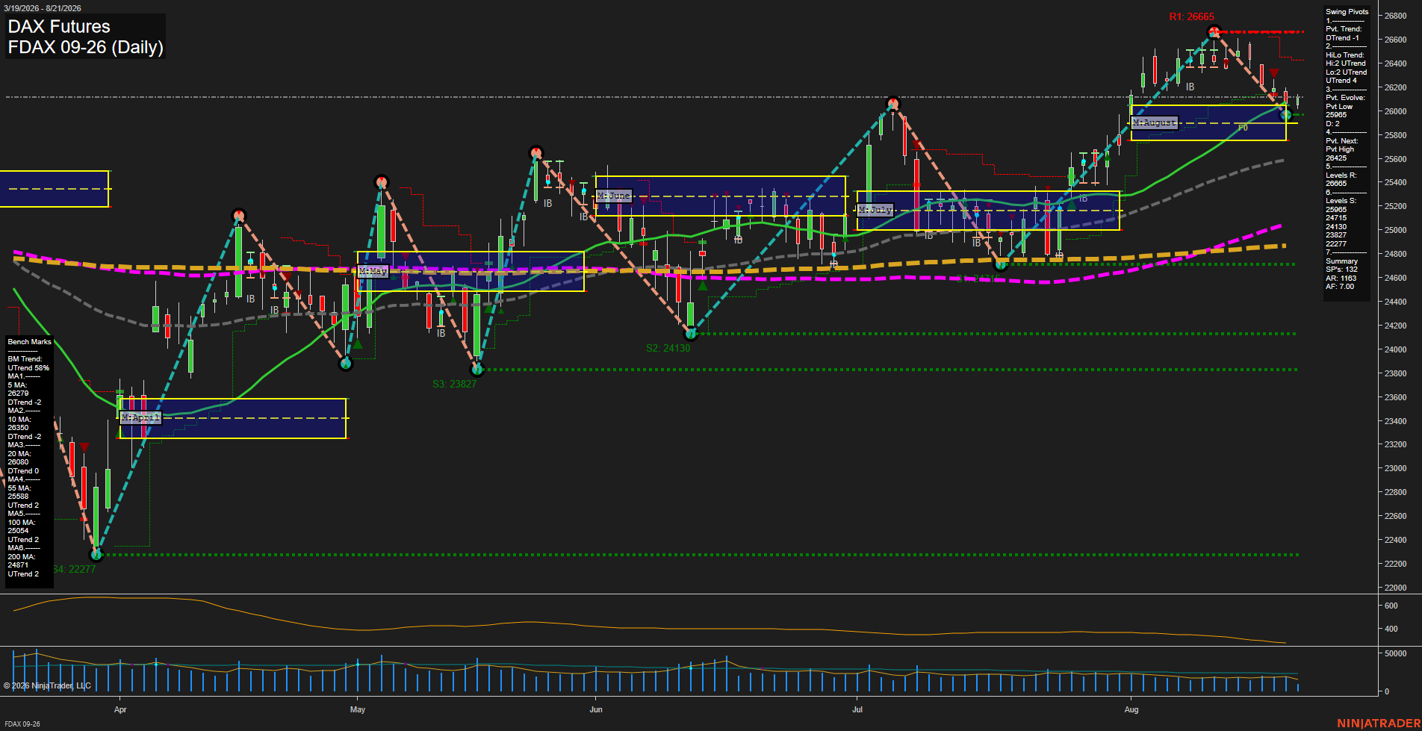Click the 22000 price axis label
This screenshot has width=1422, height=731.
click(x=1395, y=588)
